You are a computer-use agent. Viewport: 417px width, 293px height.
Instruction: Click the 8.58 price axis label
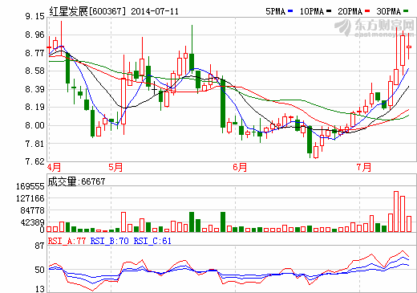pyautogui.click(x=35, y=71)
